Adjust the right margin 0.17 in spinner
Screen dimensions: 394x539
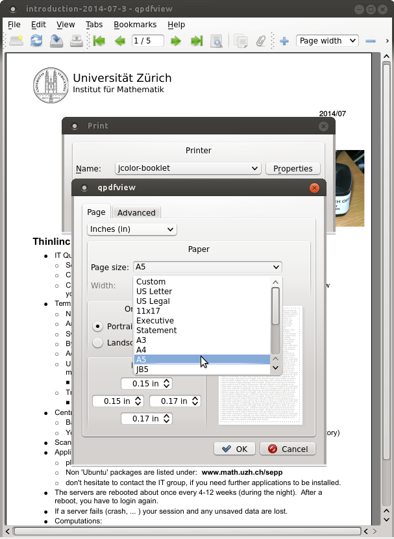(175, 401)
